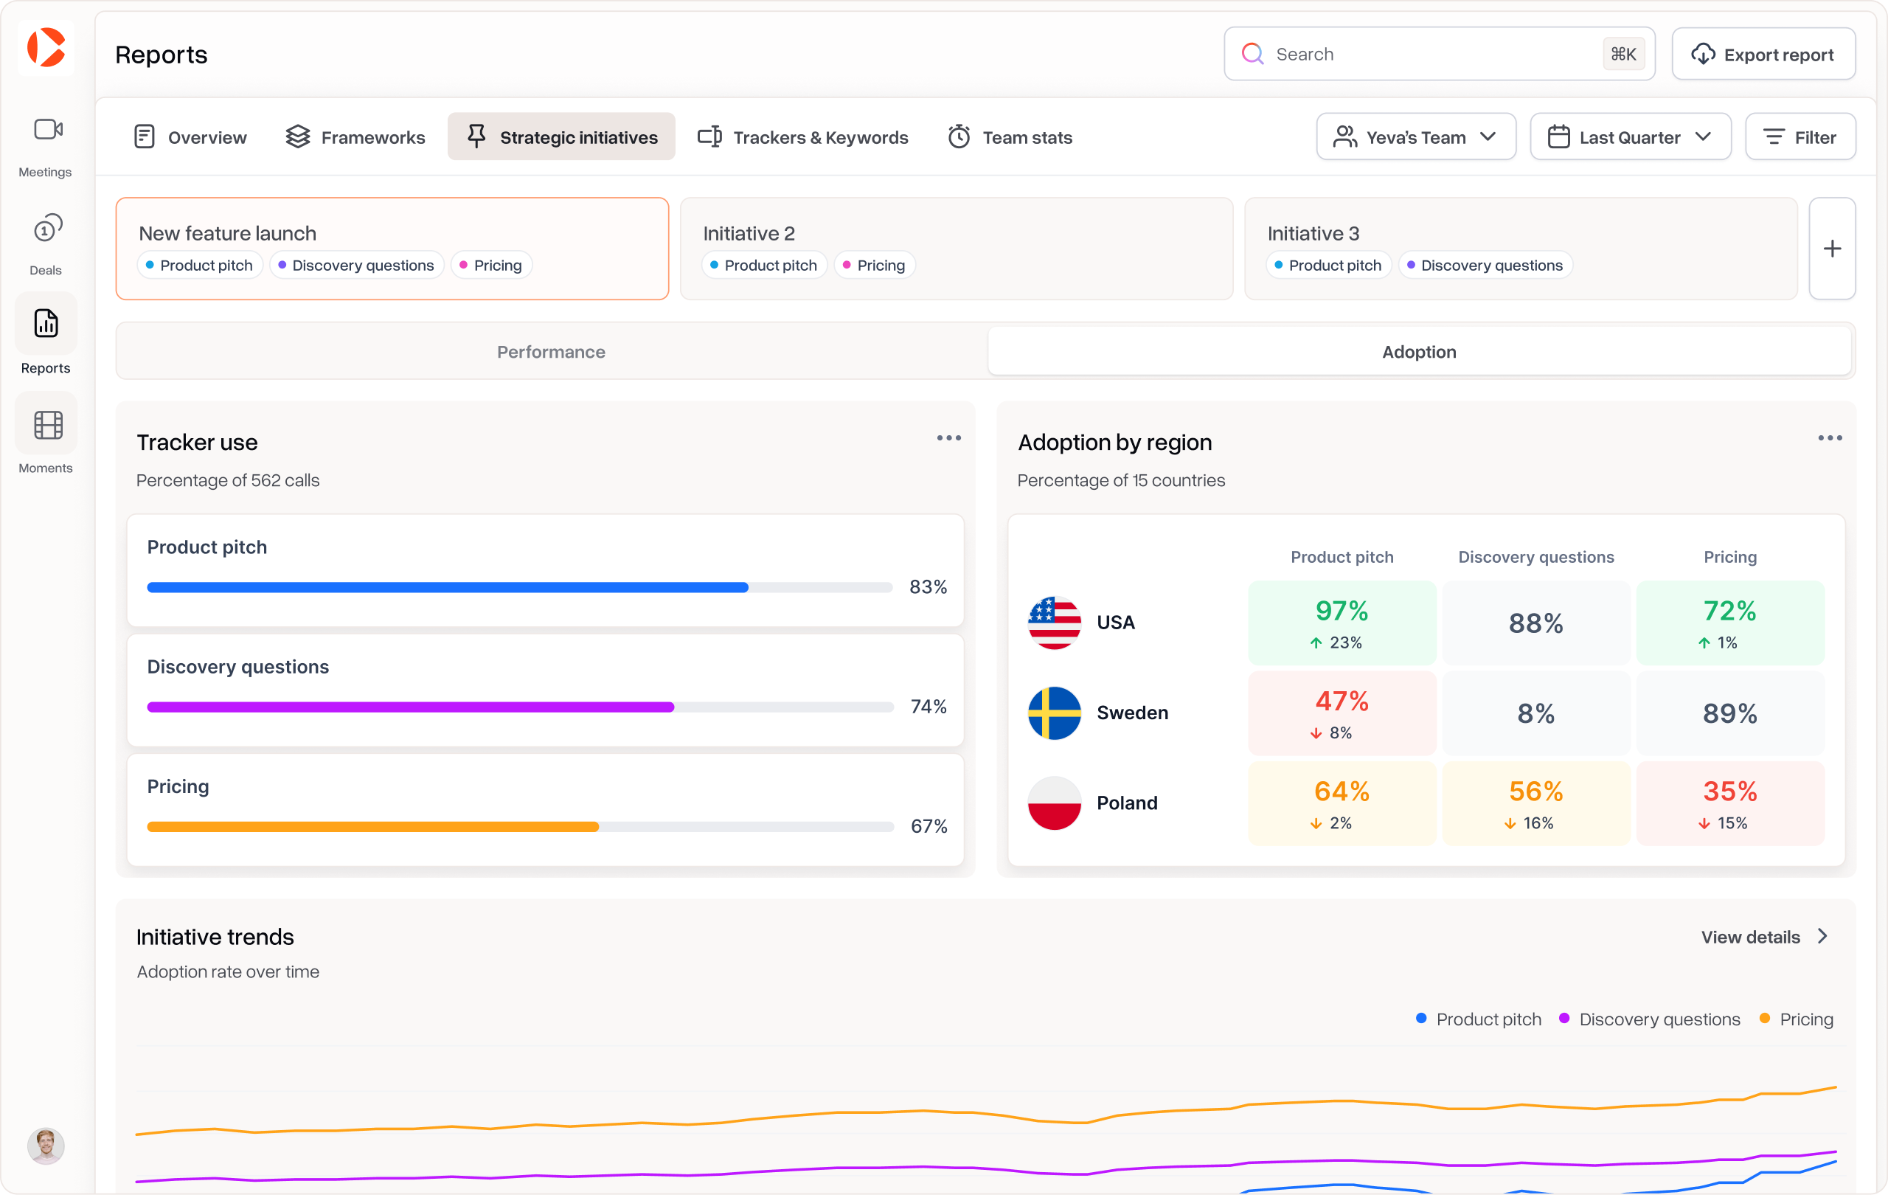The height and width of the screenshot is (1195, 1888).
Task: Open Tracker use three-dot menu
Action: 948,438
